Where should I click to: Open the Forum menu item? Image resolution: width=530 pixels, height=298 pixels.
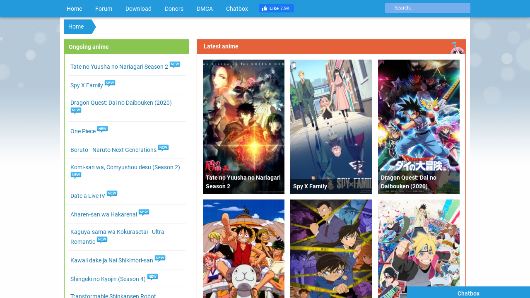[x=104, y=9]
